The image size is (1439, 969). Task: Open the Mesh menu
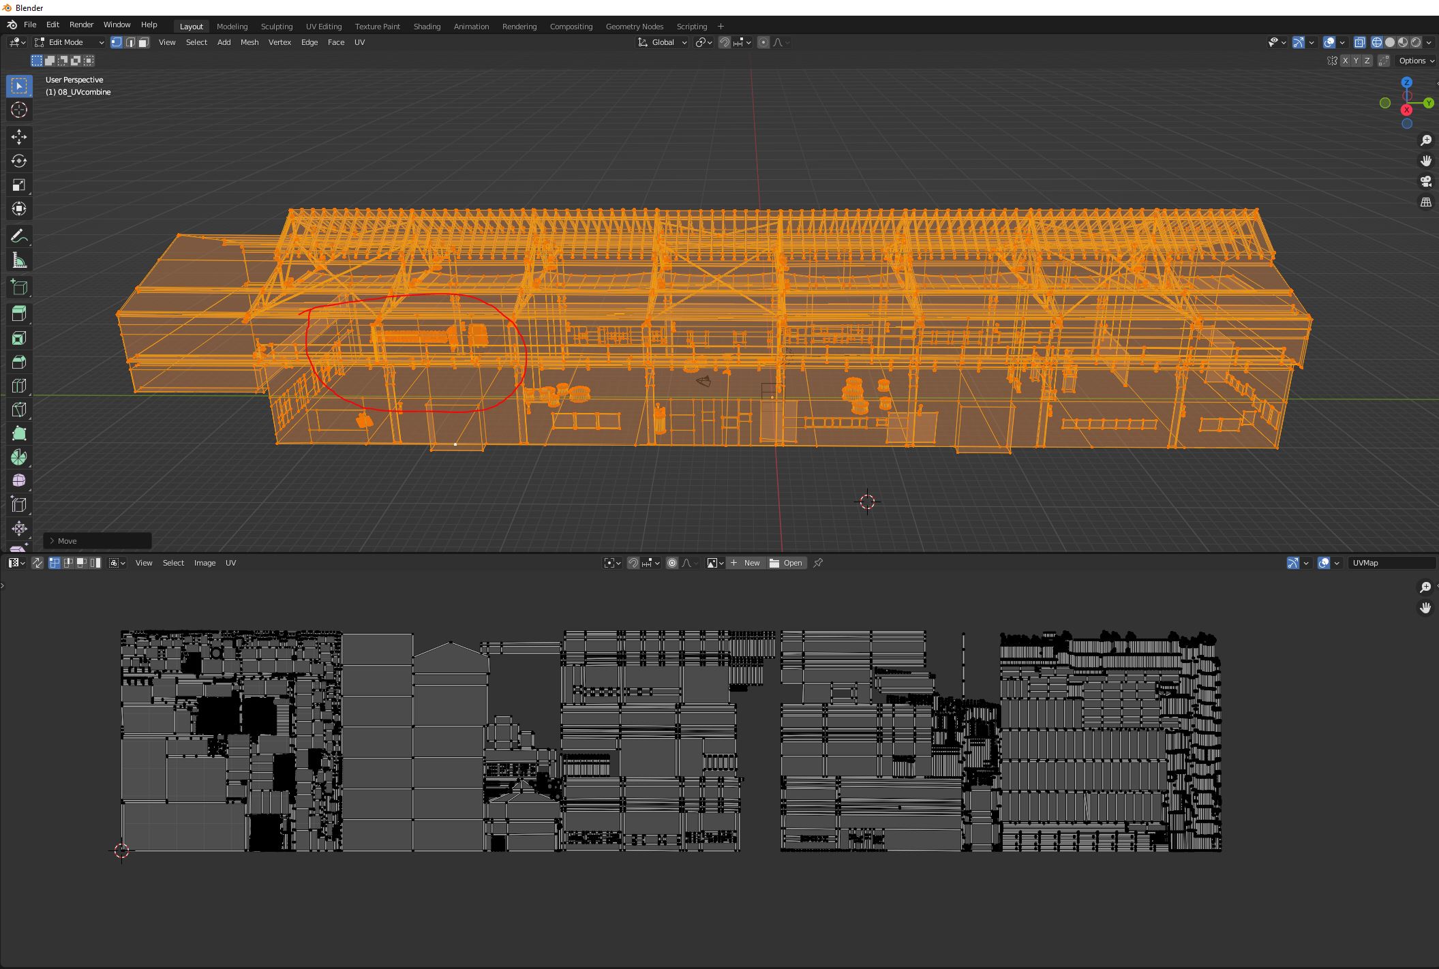[x=249, y=42]
